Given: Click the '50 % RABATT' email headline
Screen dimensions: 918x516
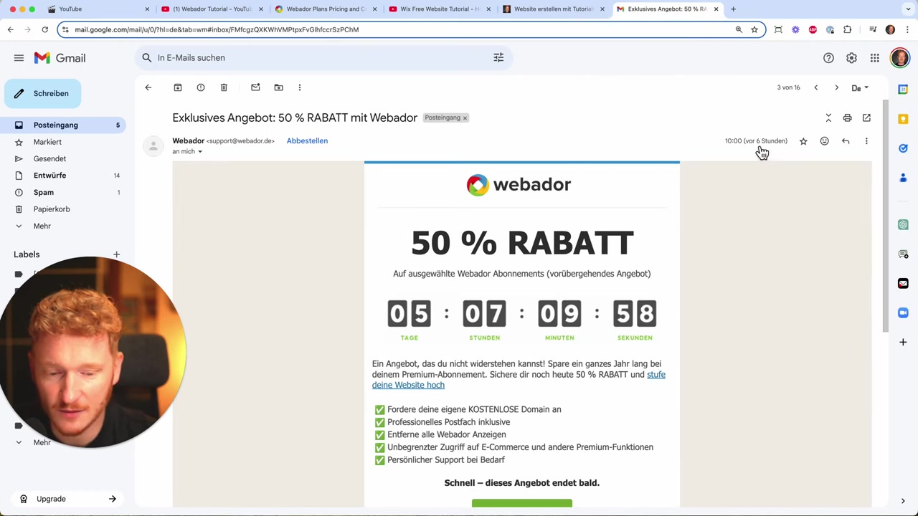Looking at the screenshot, I should tap(522, 244).
